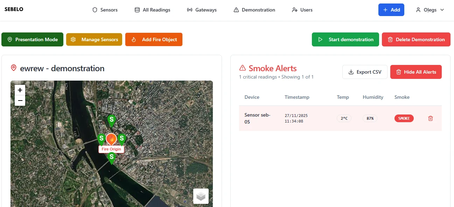454x207 pixels.
Task: Enable Presentation Mode
Action: click(32, 39)
